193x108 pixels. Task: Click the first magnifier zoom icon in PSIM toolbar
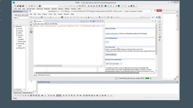coord(89,6)
